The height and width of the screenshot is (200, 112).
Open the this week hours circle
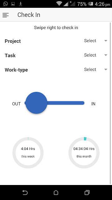pos(28,153)
